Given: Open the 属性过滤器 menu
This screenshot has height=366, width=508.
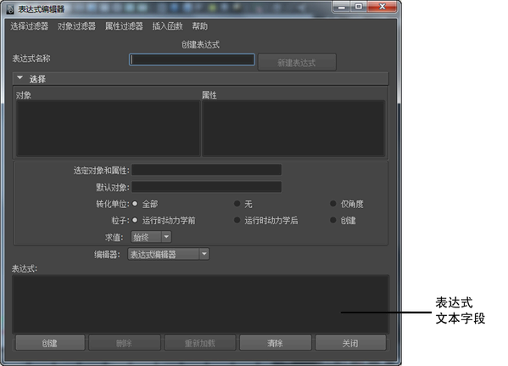Looking at the screenshot, I should tap(124, 26).
